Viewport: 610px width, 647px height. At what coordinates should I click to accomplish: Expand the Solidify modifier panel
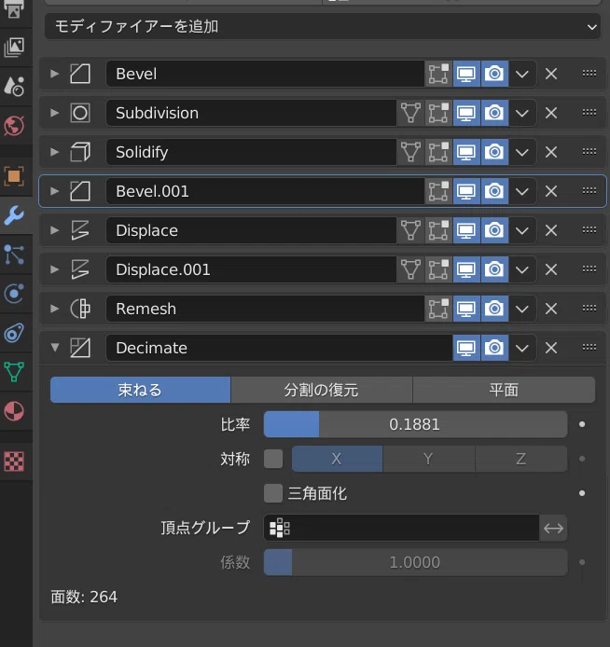pos(54,152)
